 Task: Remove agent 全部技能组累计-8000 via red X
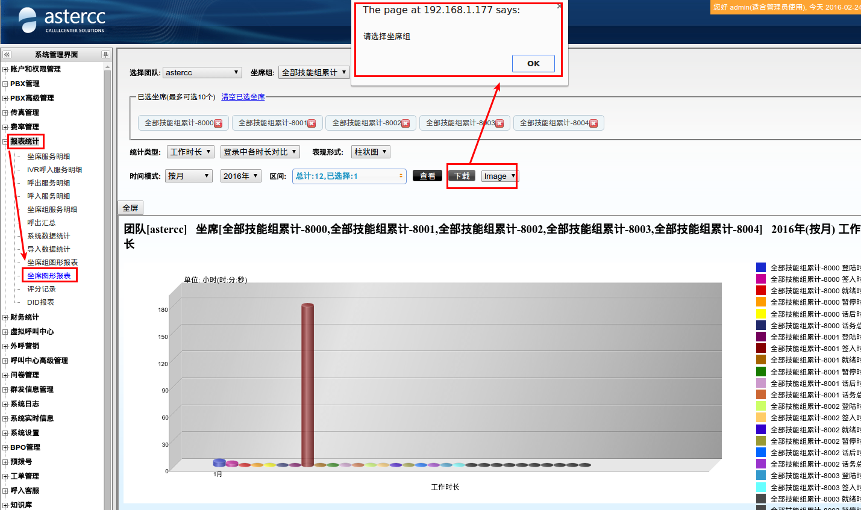click(218, 123)
